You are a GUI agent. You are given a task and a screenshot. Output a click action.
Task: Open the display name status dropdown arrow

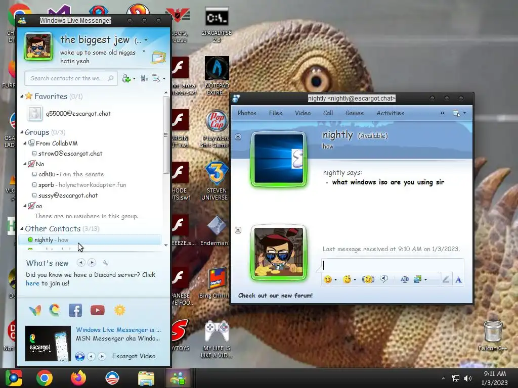coord(146,40)
